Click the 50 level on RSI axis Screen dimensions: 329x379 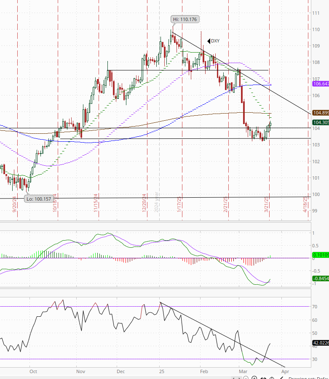coord(315,333)
